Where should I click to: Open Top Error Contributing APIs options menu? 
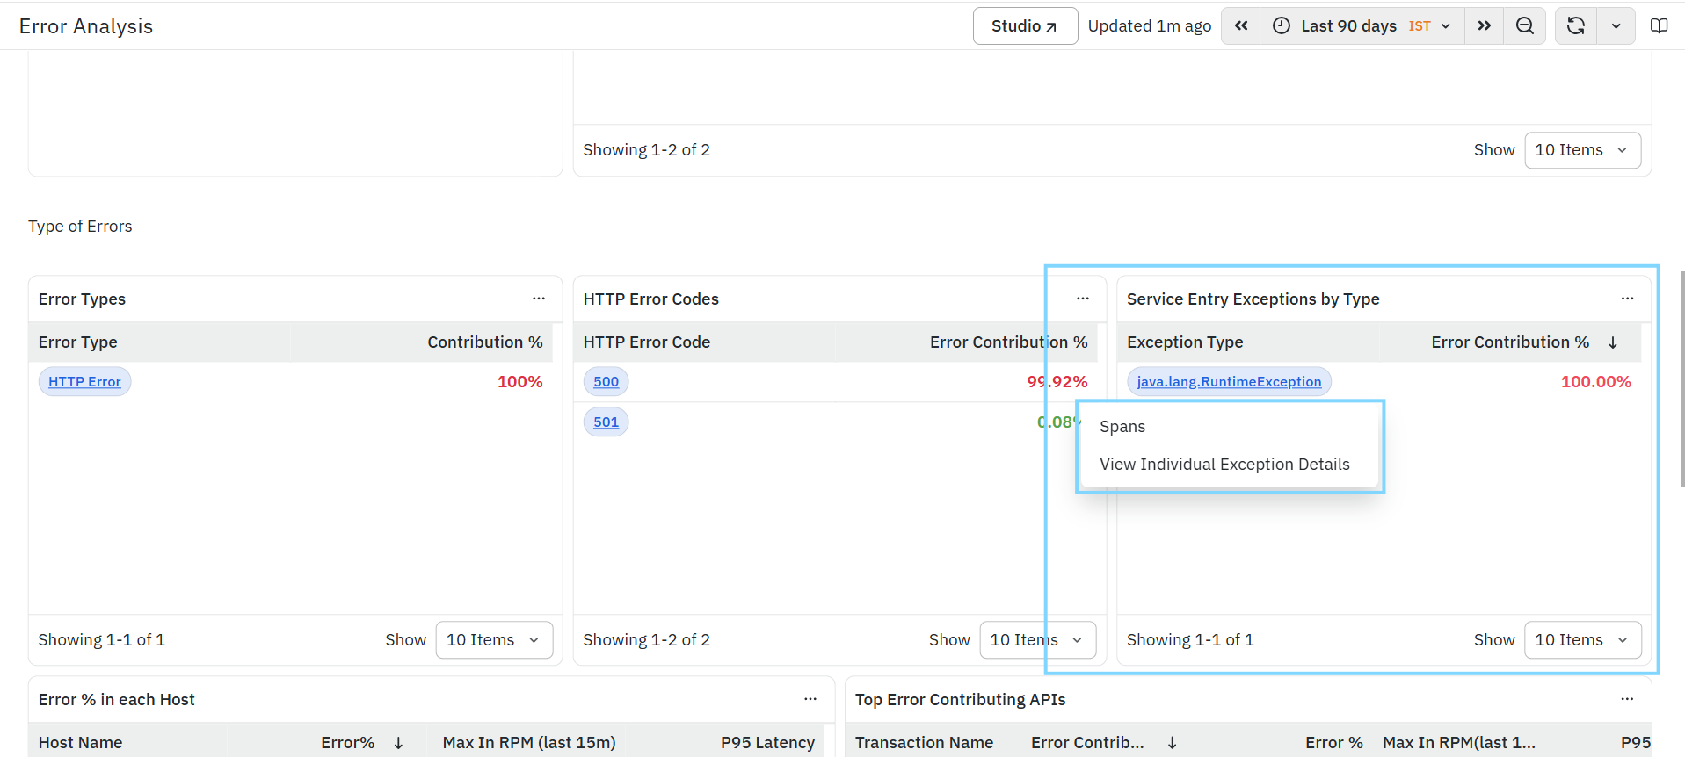pos(1627,699)
